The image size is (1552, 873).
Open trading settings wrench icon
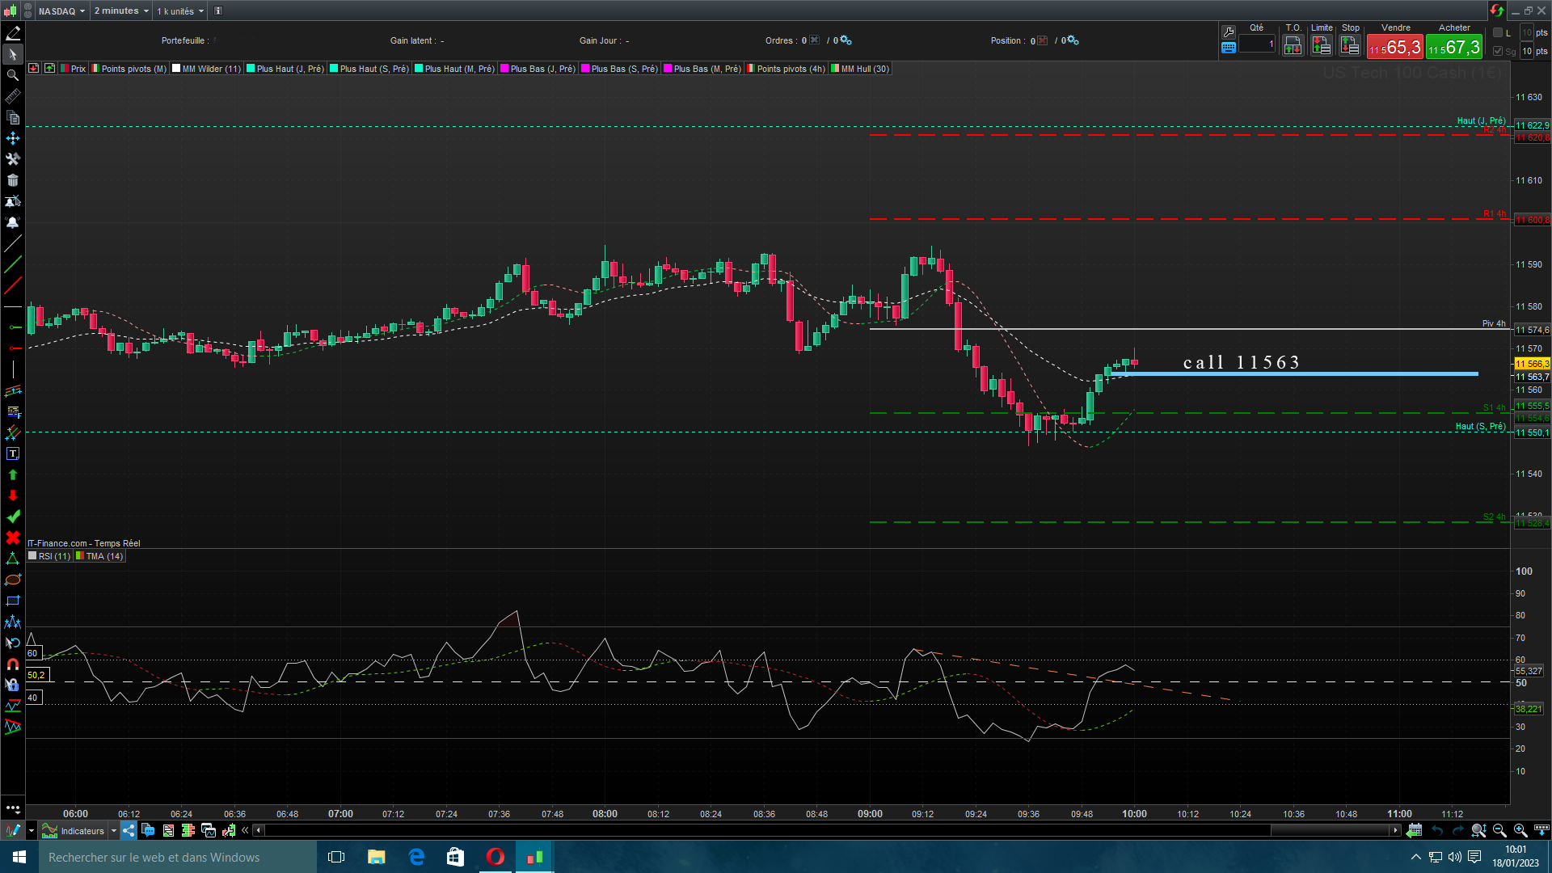coord(1228,32)
